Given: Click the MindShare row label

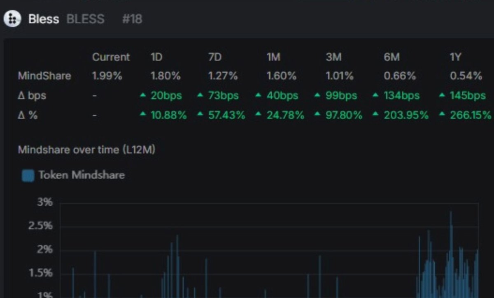Looking at the screenshot, I should [x=44, y=76].
